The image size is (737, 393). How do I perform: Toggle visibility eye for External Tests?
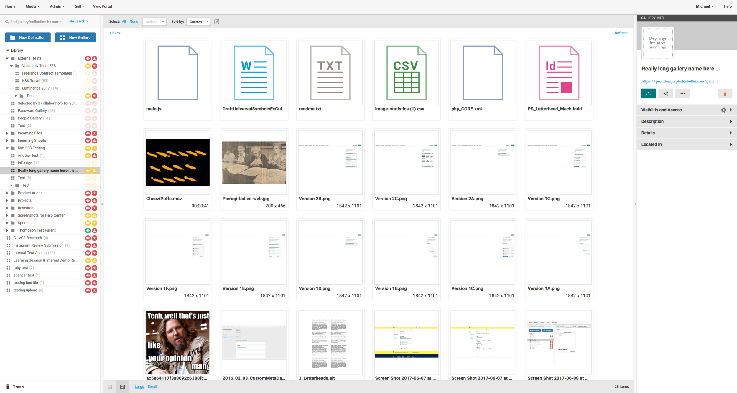click(x=88, y=59)
